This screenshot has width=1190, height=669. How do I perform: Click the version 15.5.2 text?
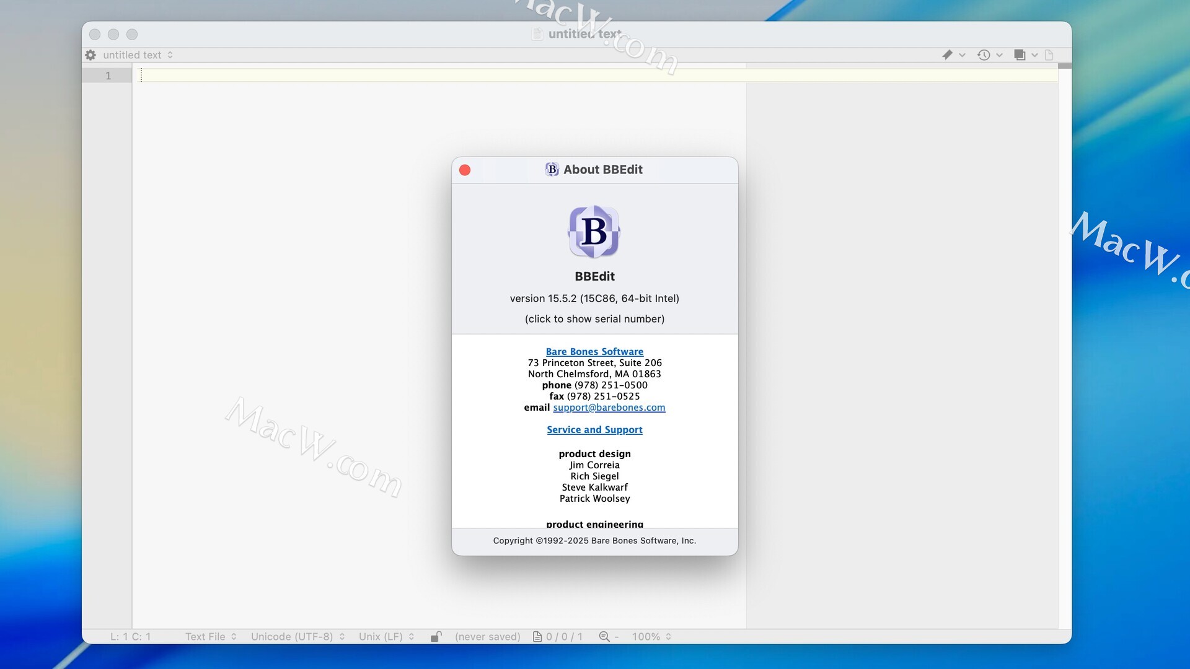point(594,298)
